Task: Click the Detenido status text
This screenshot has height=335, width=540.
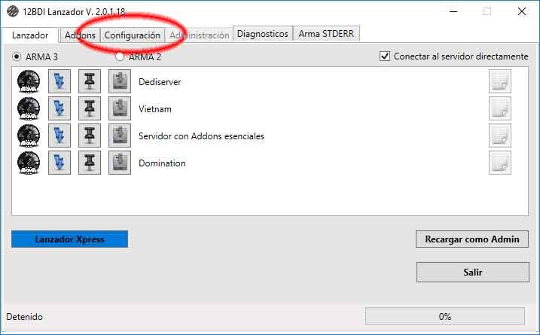Action: pos(24,316)
